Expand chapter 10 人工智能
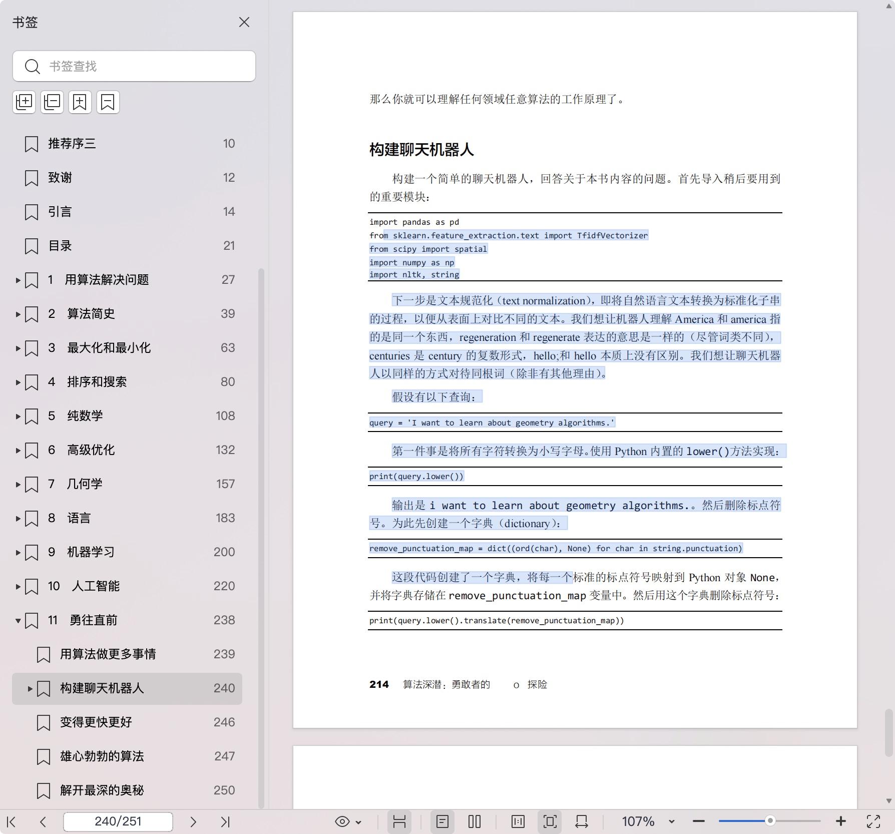 point(18,586)
